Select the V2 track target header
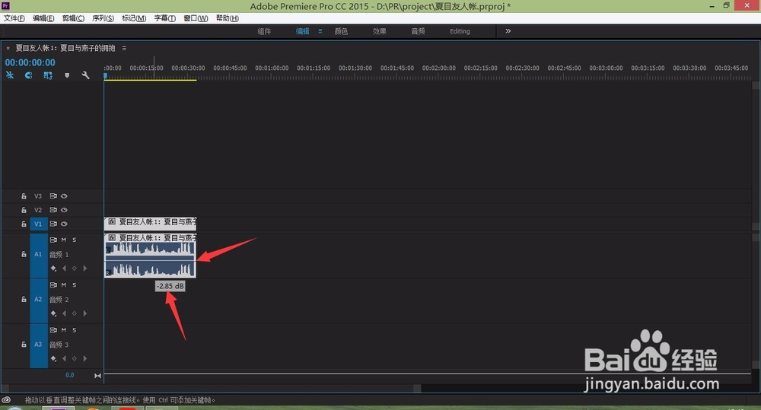 point(38,210)
